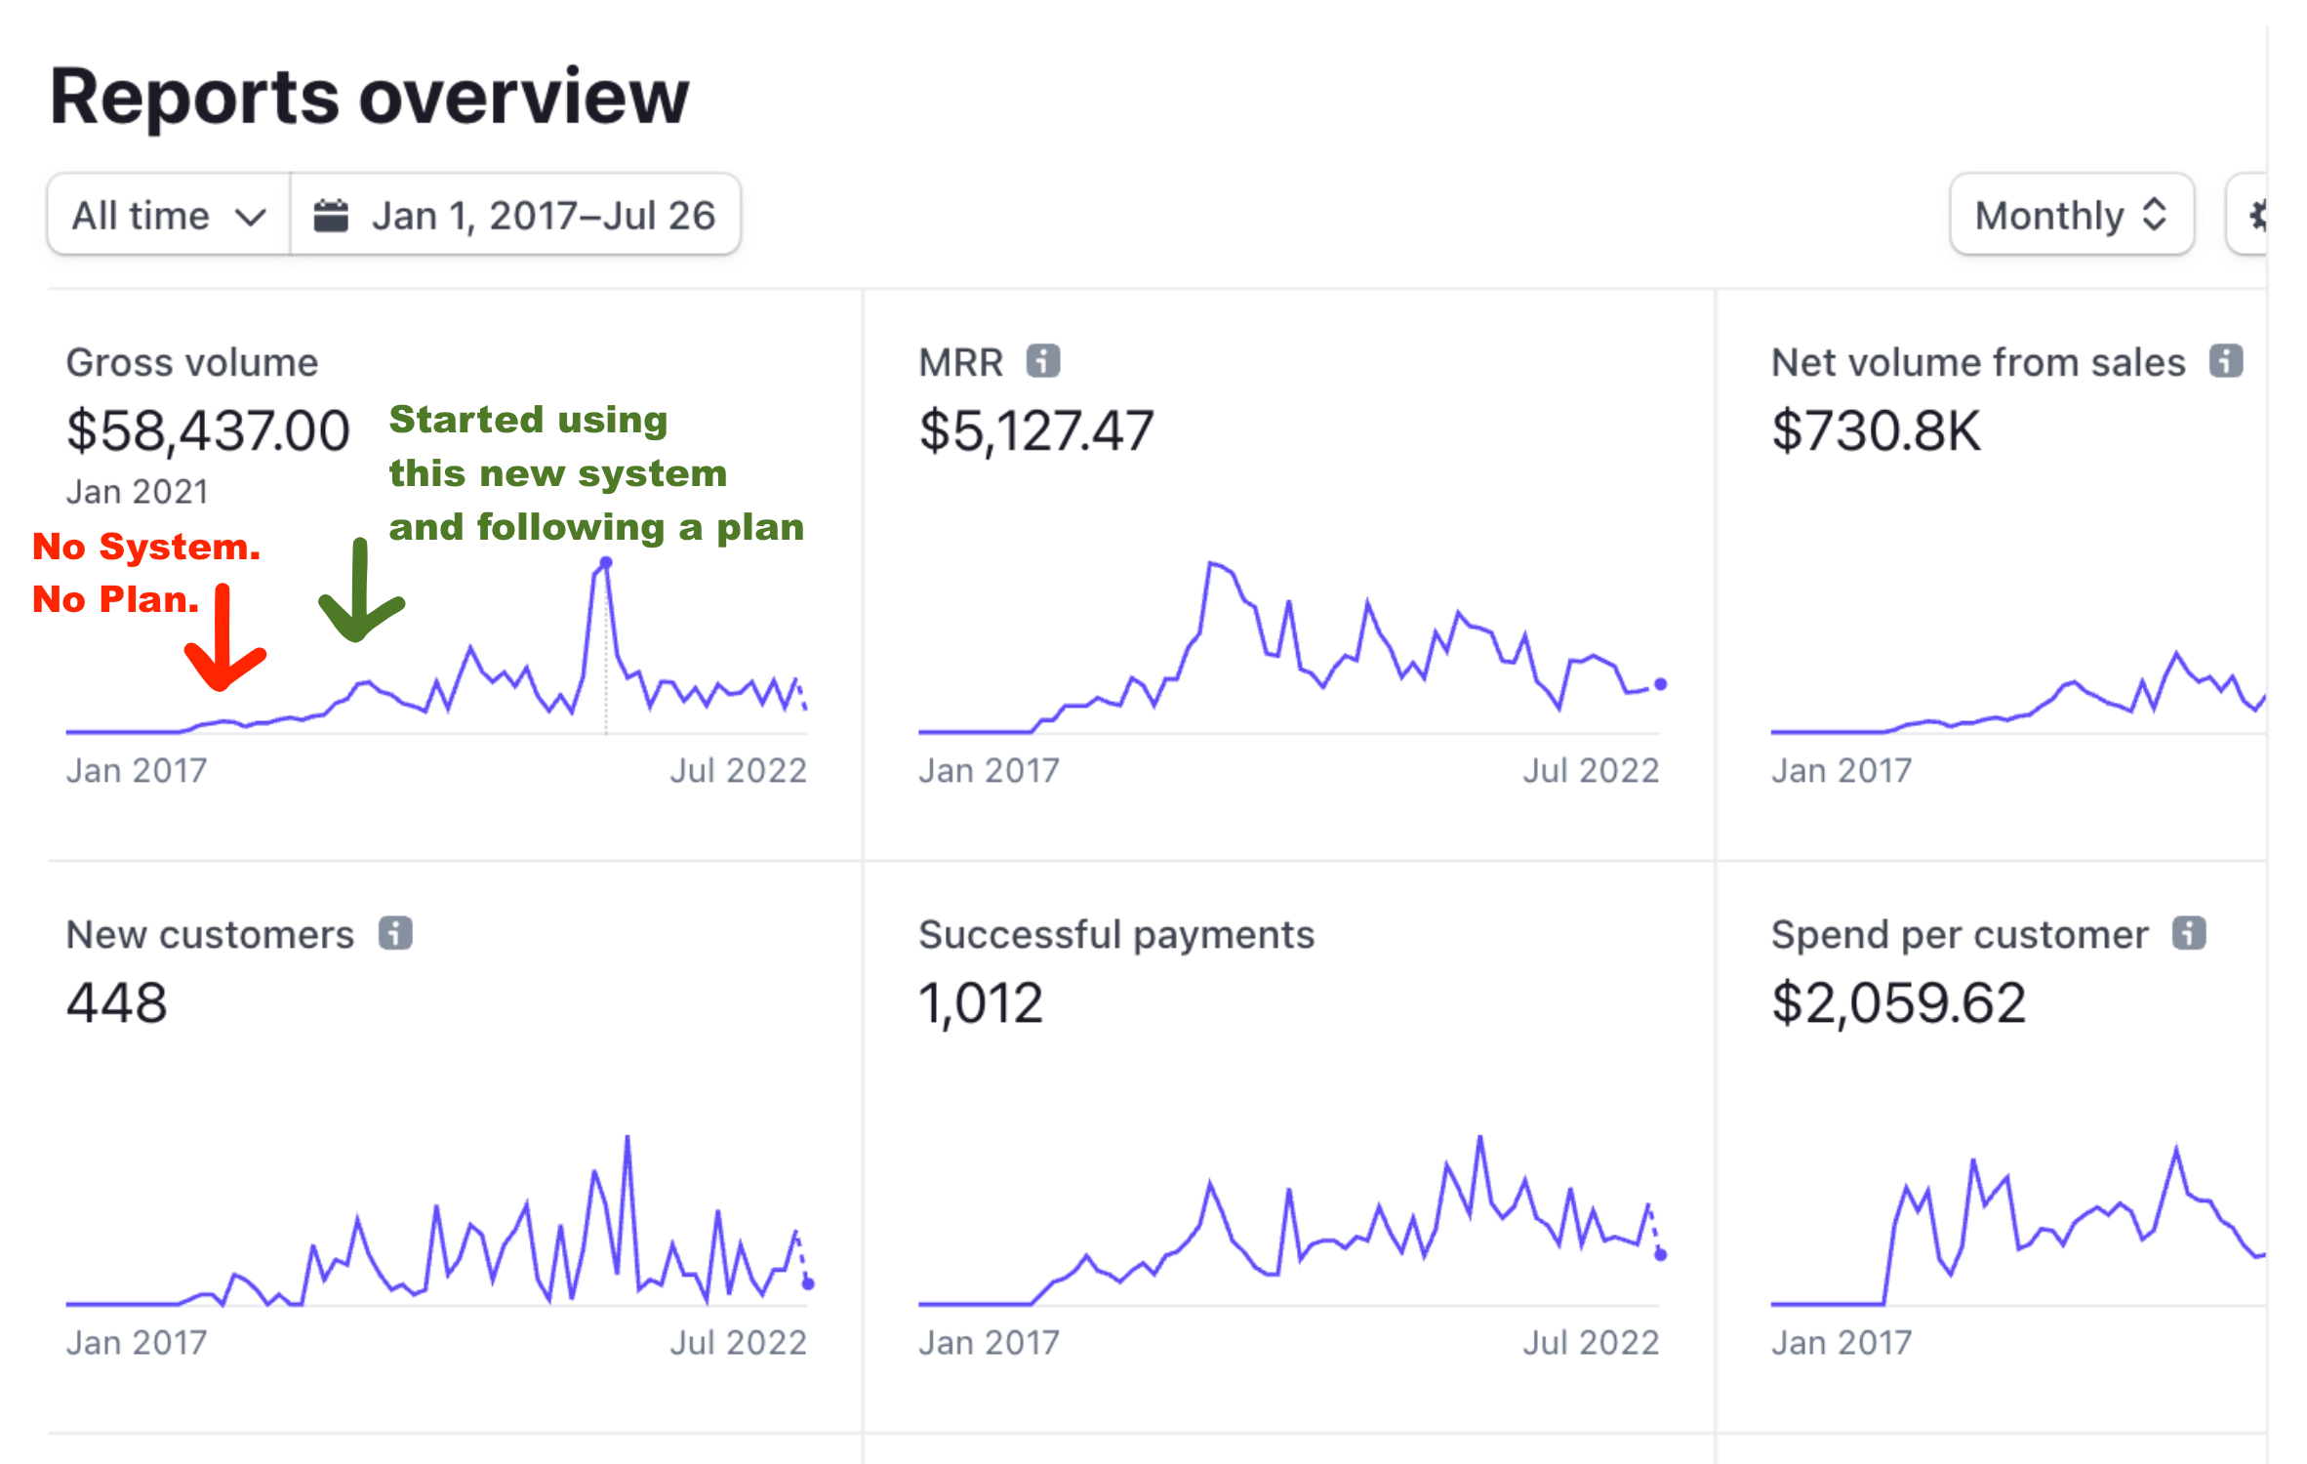
Task: Click the New customers info icon
Action: (x=395, y=933)
